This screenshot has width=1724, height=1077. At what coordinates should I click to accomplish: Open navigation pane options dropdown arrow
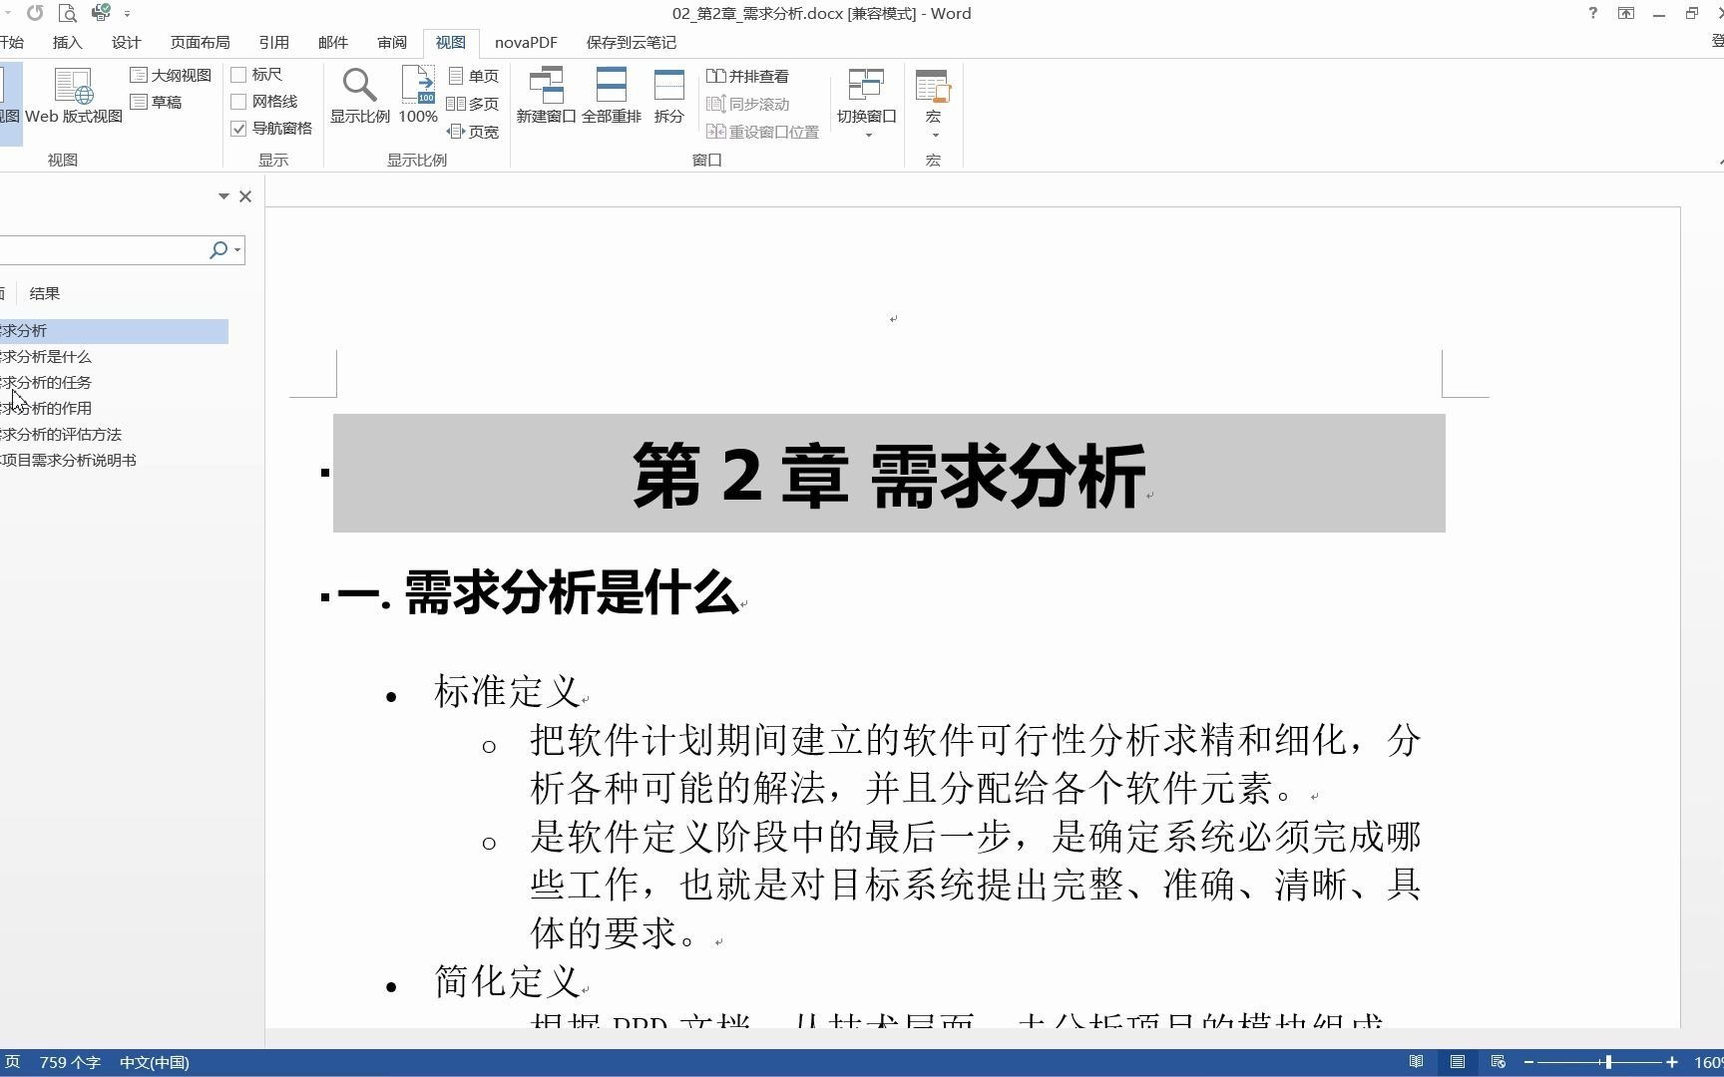pyautogui.click(x=223, y=196)
